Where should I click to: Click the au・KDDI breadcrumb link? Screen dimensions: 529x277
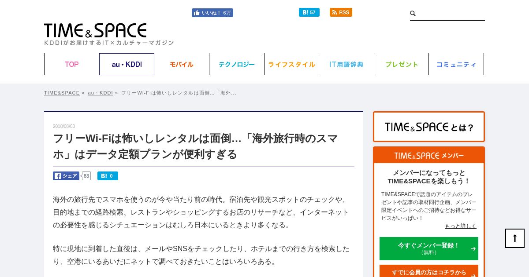[101, 93]
